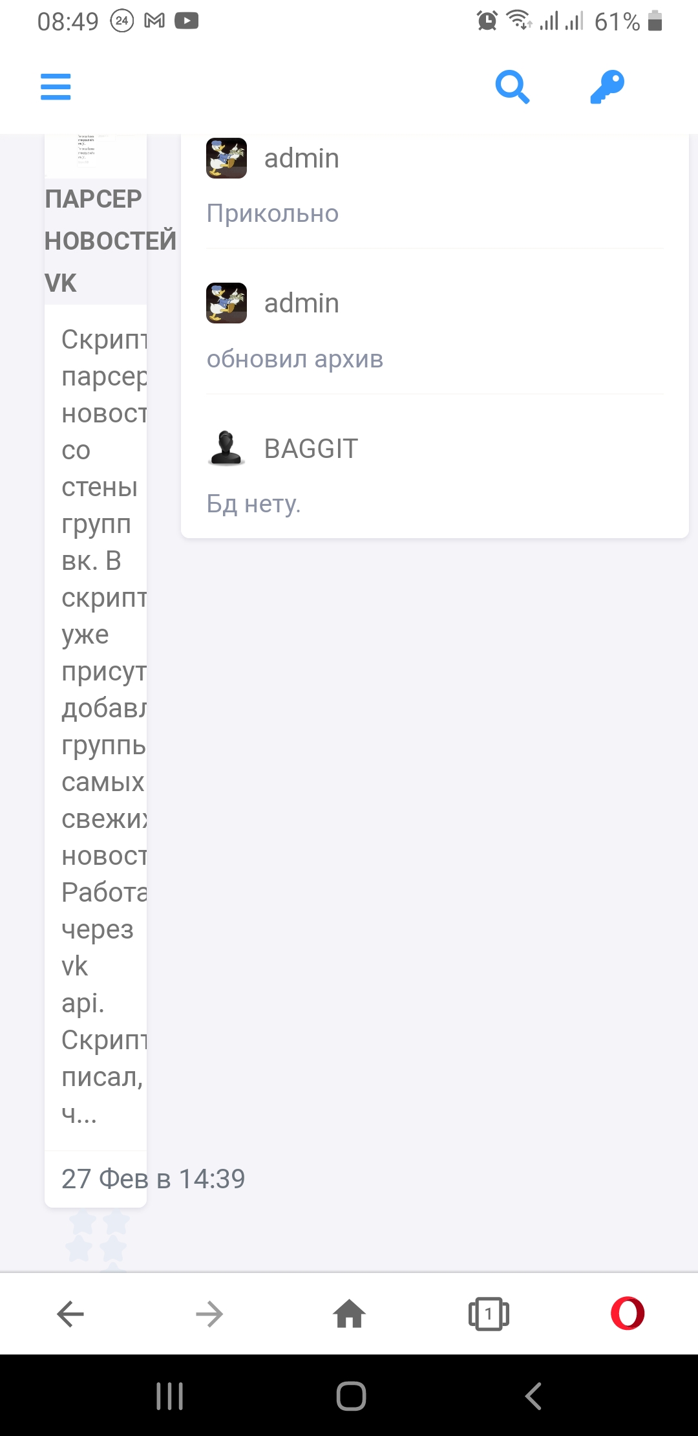Open the BAGGIT user profile name

tap(311, 448)
